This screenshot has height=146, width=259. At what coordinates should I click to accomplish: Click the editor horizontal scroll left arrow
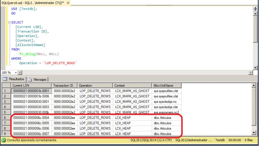(20, 73)
